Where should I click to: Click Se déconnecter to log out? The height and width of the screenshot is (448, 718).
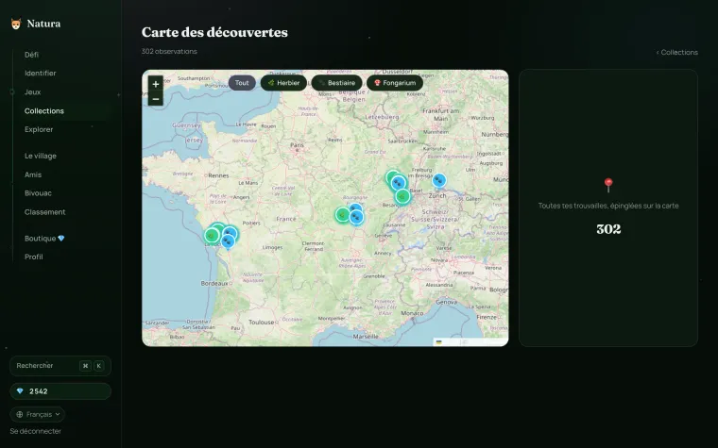click(x=36, y=431)
